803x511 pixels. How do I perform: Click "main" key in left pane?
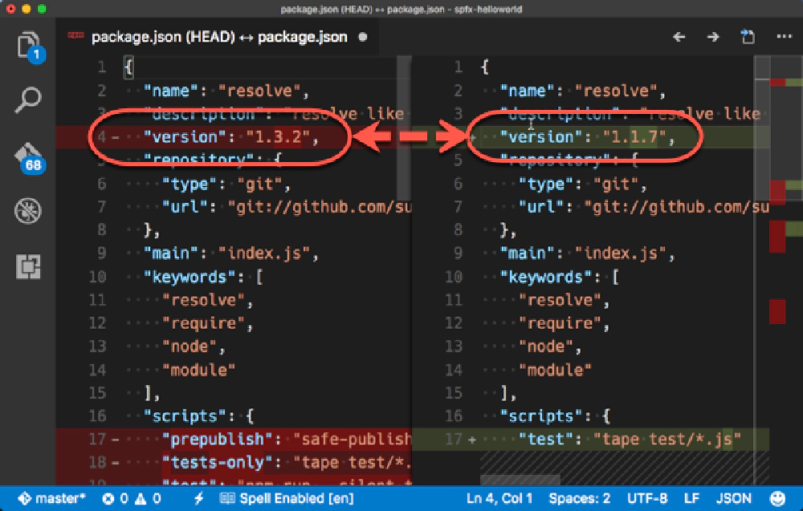[x=171, y=253]
